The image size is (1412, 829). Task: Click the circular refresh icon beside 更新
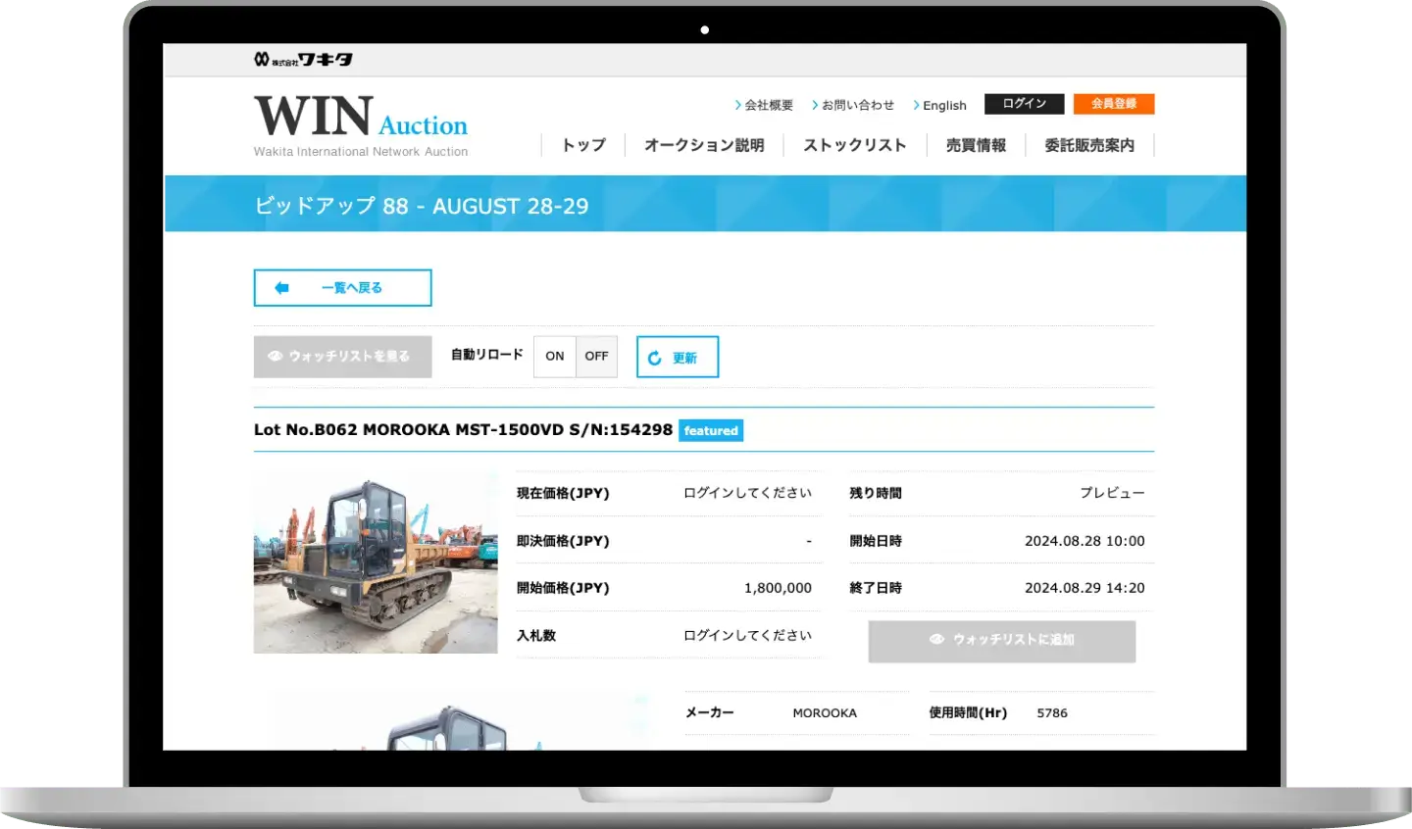655,359
